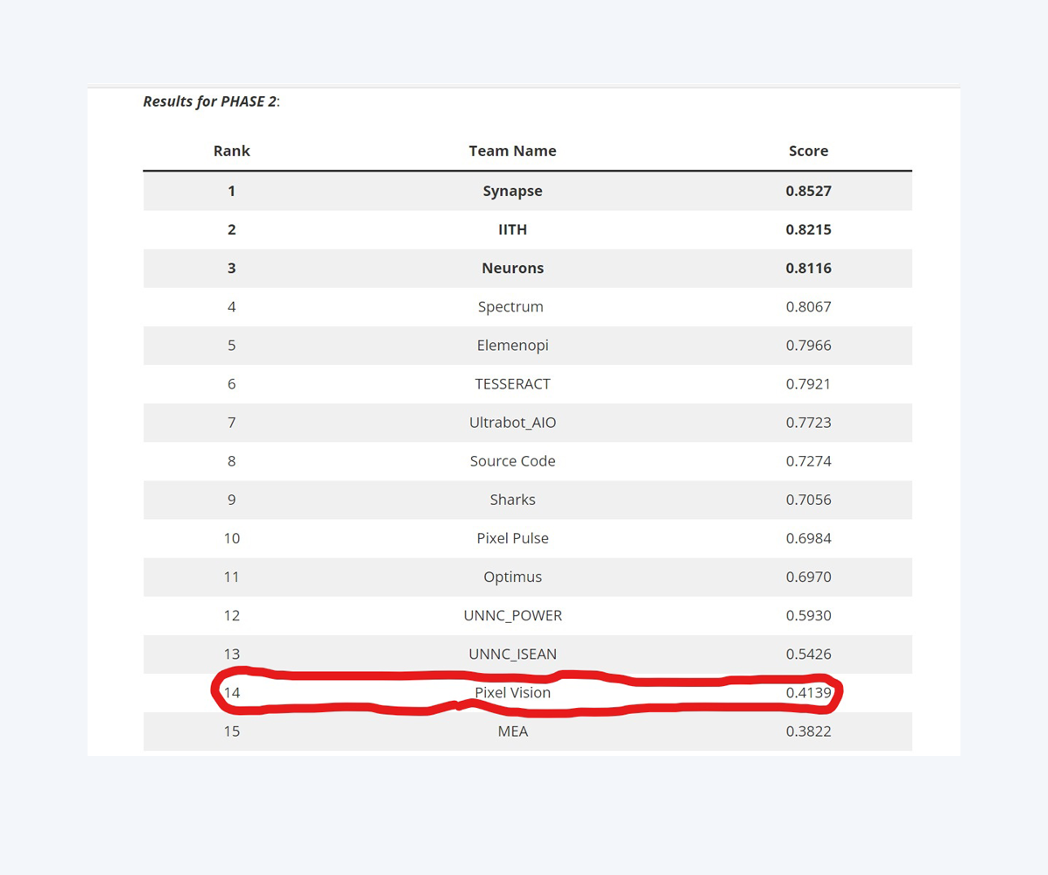The image size is (1048, 875).
Task: Click the IITH team name
Action: (x=512, y=229)
